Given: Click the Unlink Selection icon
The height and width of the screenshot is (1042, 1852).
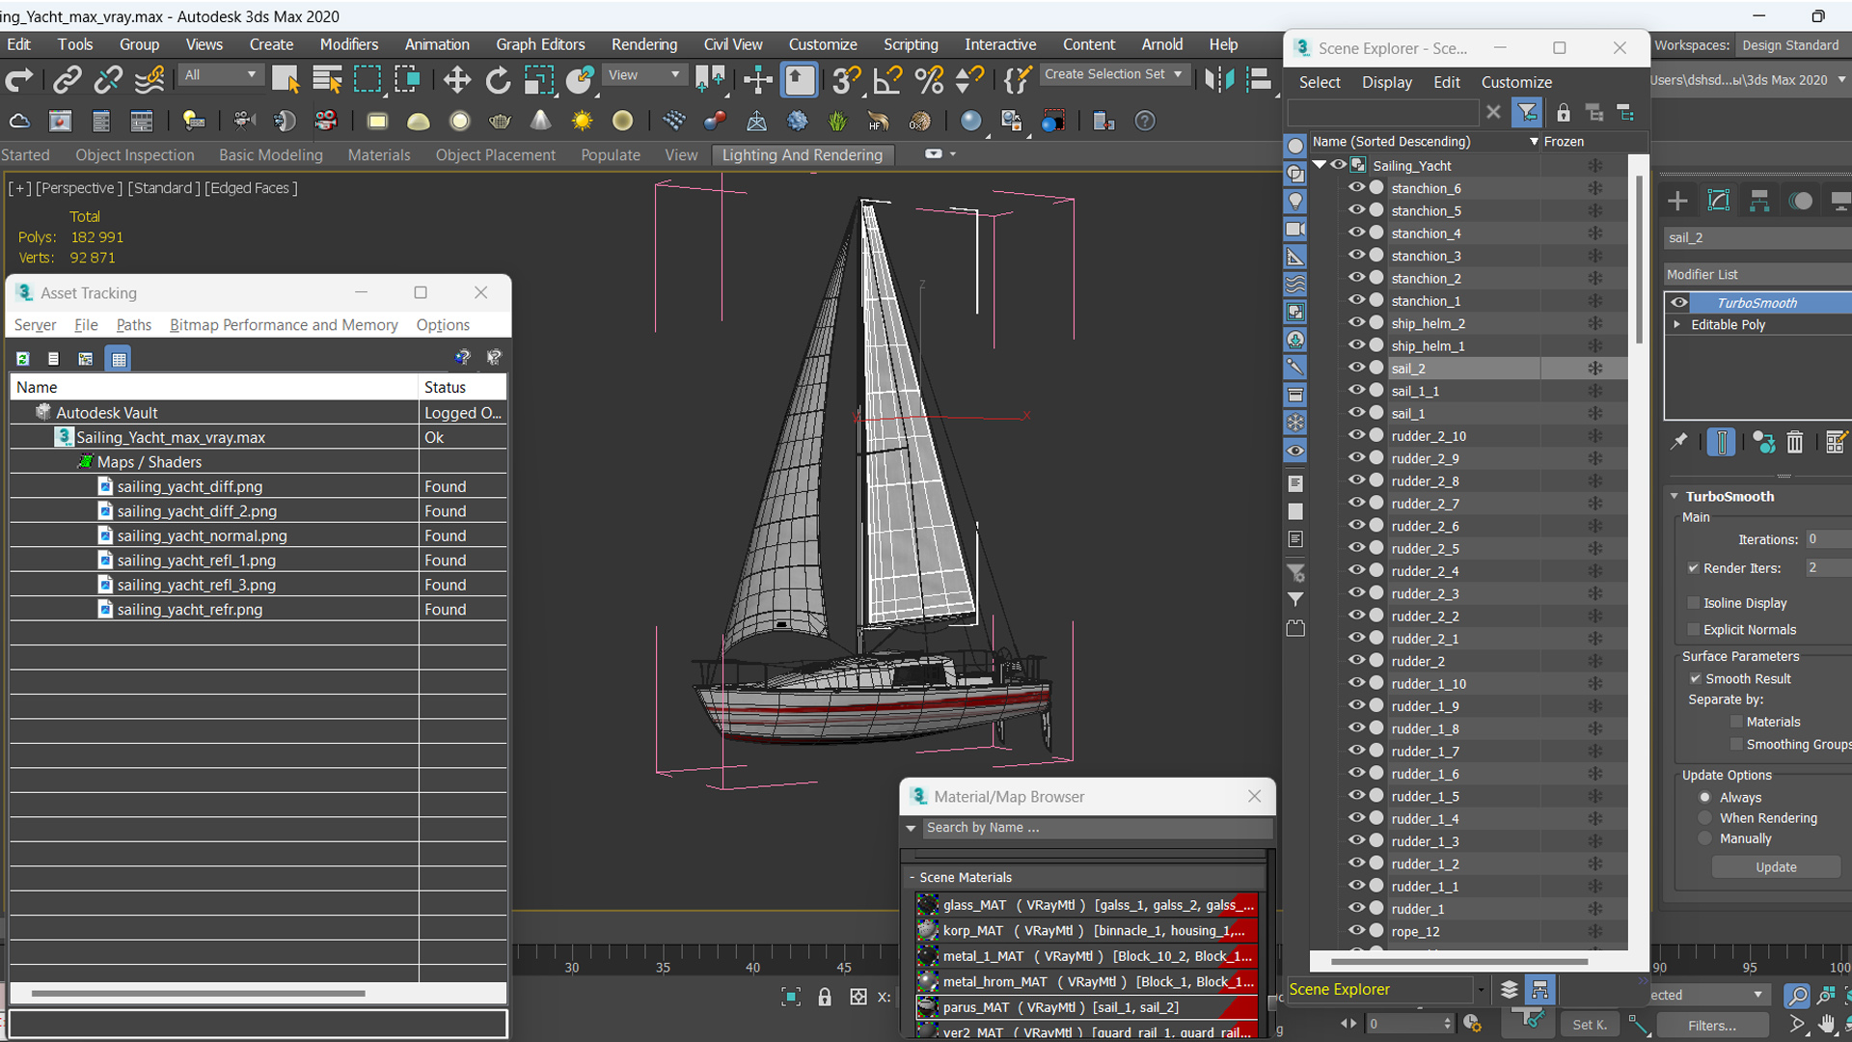Looking at the screenshot, I should [108, 80].
